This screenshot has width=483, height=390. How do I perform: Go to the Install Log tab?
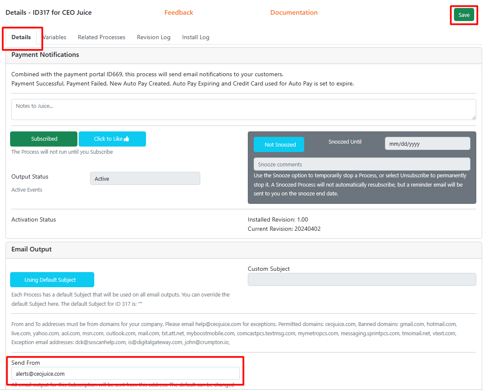[196, 37]
